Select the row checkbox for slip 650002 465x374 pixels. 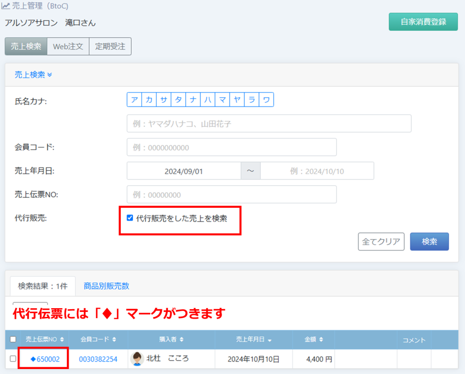(13, 359)
